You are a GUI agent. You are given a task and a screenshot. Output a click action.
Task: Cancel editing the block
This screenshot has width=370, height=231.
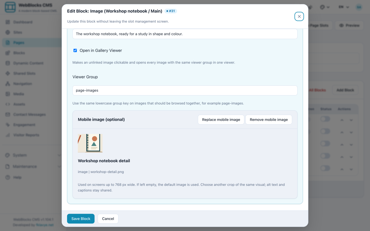coord(108,219)
